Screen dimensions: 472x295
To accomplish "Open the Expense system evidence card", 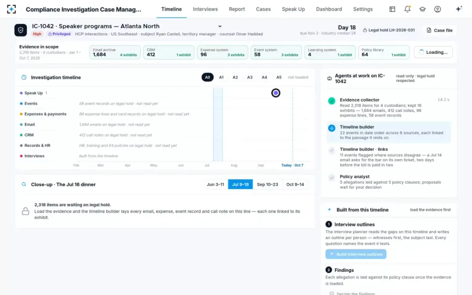I will 223,52.
